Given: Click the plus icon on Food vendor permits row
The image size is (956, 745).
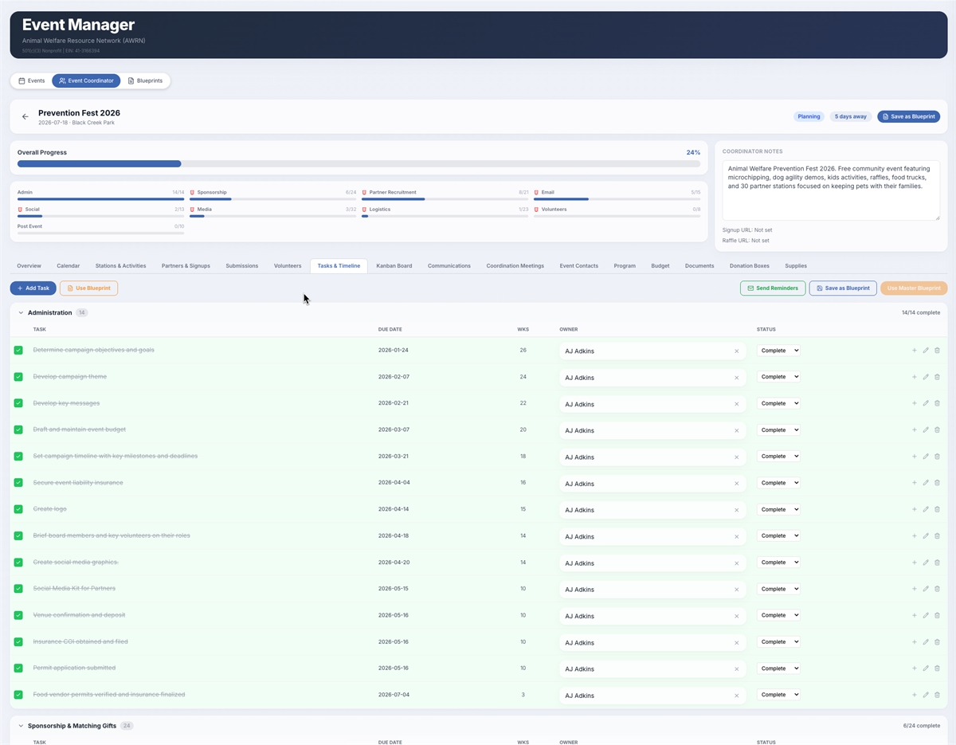Looking at the screenshot, I should (x=914, y=695).
